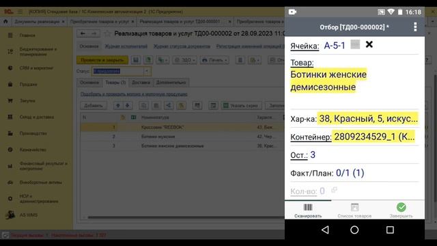Screen dimensions: 437x246
Task: Open CRM и маркетинг sidebar section
Action: [x=36, y=68]
